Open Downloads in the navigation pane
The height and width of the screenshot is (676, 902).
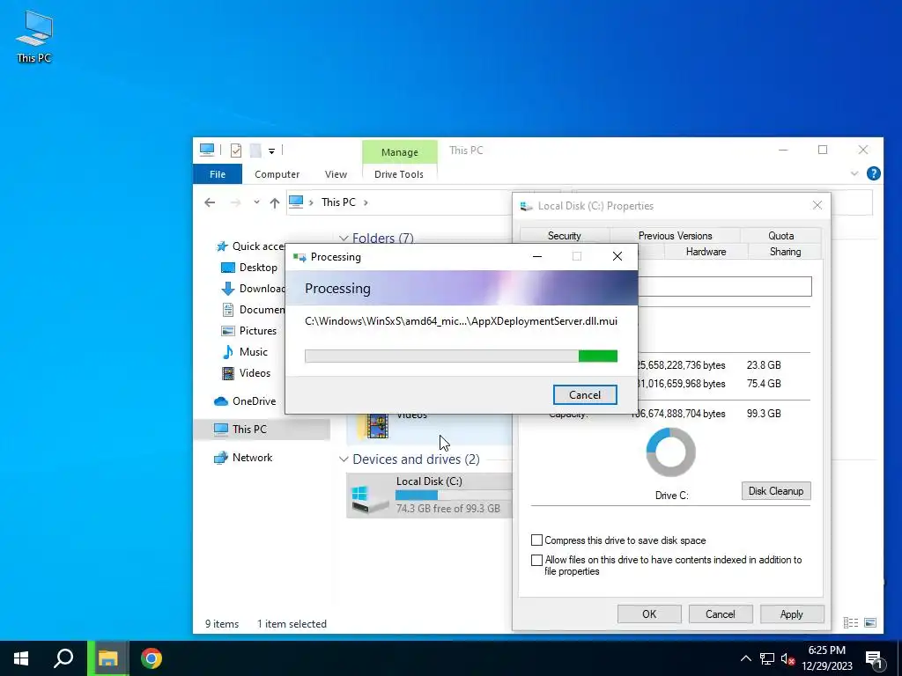point(253,289)
